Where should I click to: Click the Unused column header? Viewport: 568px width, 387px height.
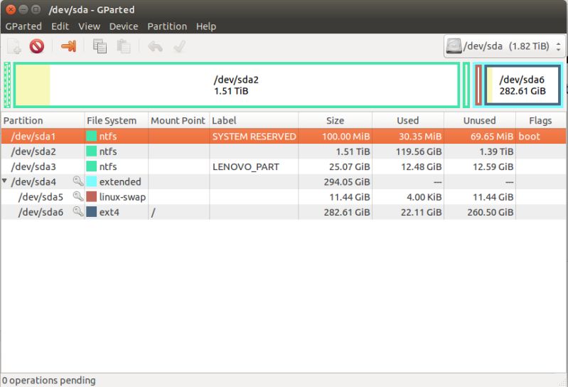[480, 120]
